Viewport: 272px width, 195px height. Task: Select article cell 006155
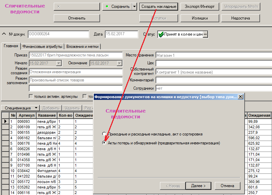[26, 132]
